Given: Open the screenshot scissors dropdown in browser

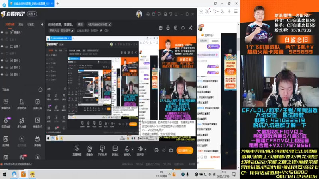Looking at the screenshot, I should pyautogui.click(x=211, y=11).
